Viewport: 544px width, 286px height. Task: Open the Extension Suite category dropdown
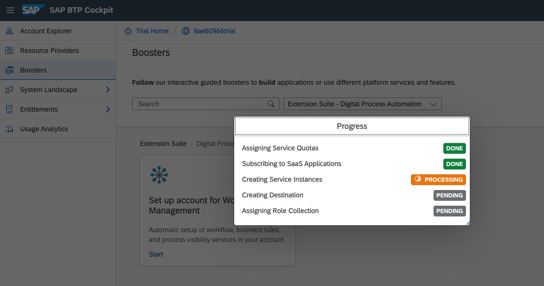coord(362,104)
